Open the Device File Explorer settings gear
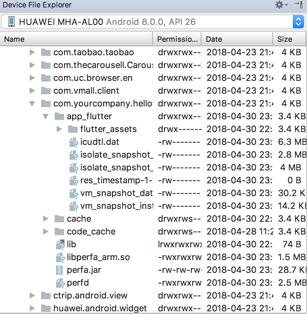 point(280,5)
